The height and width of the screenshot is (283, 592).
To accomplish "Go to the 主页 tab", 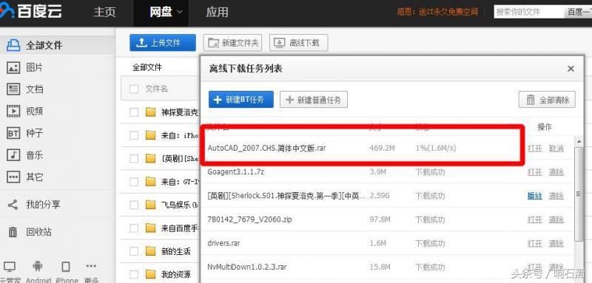I will tap(104, 12).
